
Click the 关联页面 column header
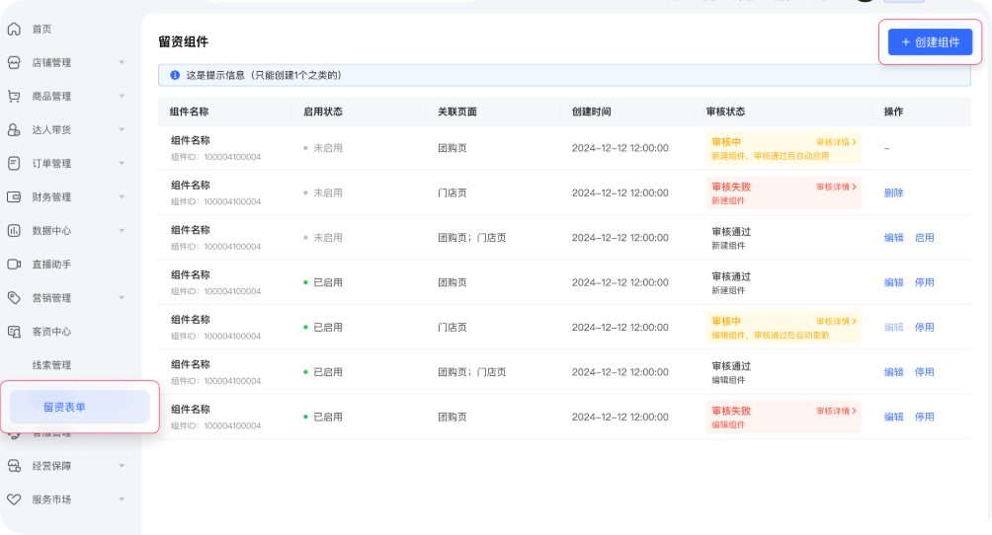[457, 112]
